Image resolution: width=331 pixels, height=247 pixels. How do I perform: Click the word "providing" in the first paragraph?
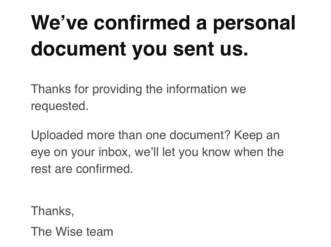[117, 89]
